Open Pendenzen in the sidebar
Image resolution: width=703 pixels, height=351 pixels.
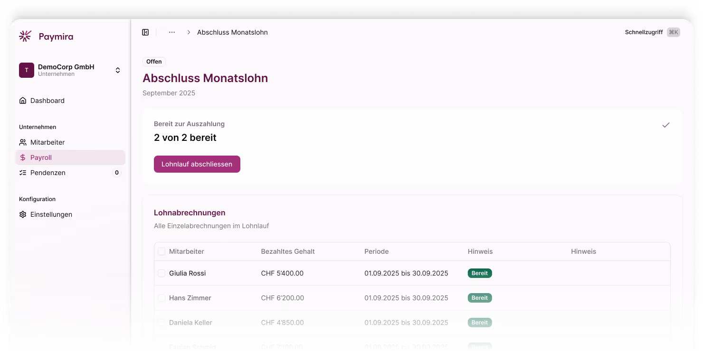(70, 173)
